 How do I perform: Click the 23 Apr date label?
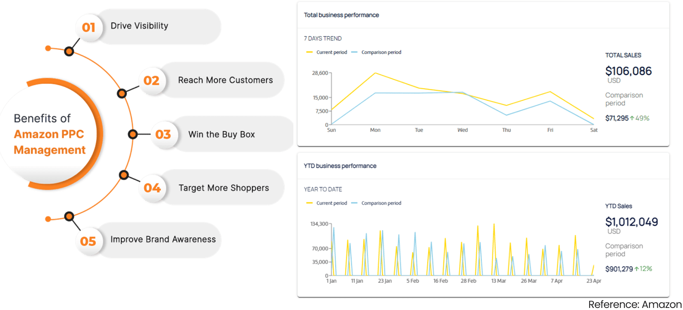(594, 281)
